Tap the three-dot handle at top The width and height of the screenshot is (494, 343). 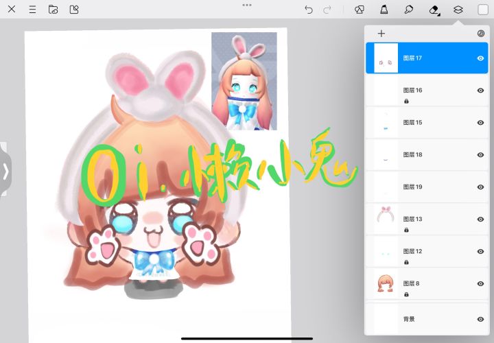pyautogui.click(x=247, y=5)
